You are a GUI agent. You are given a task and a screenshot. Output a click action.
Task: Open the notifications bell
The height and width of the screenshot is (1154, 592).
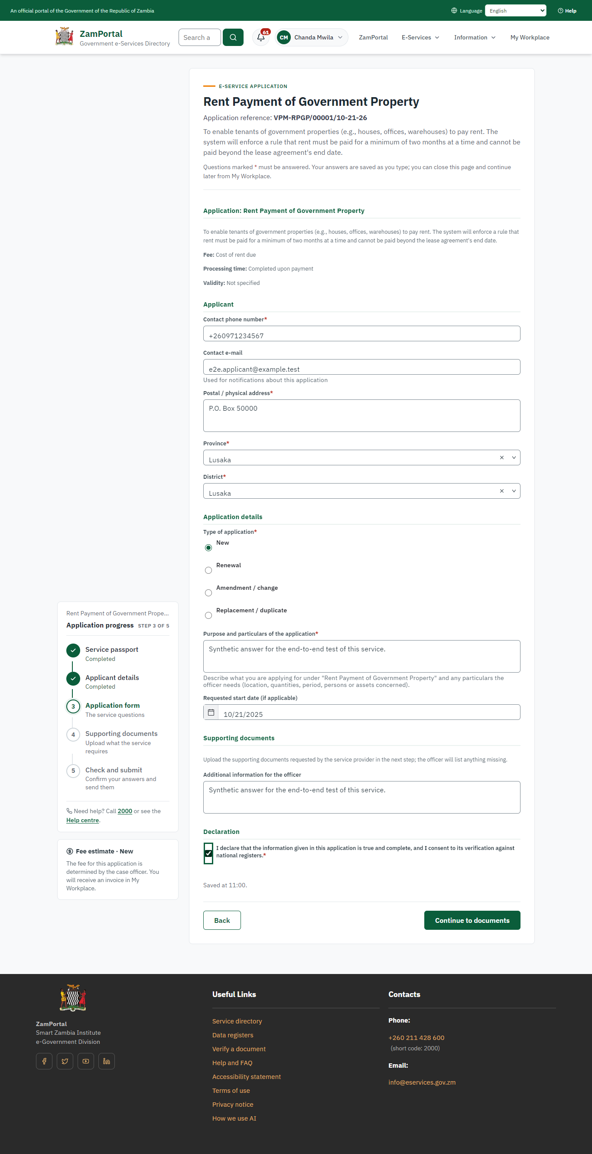[x=261, y=37]
